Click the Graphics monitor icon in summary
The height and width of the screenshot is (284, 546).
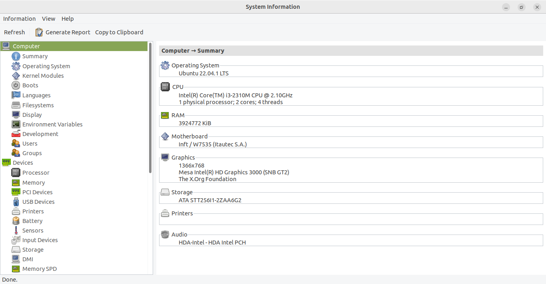pyautogui.click(x=165, y=158)
